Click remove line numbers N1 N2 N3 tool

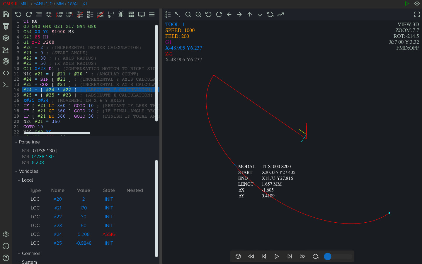(80, 14)
